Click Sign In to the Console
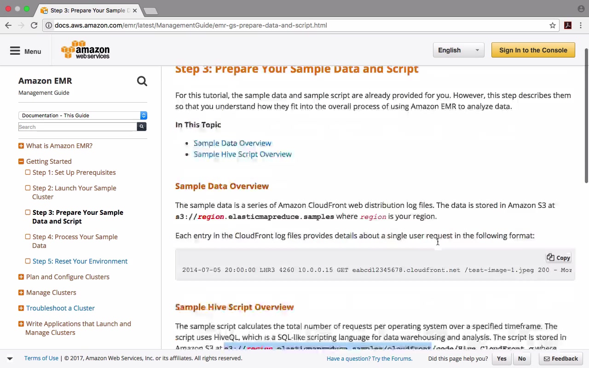 (533, 50)
